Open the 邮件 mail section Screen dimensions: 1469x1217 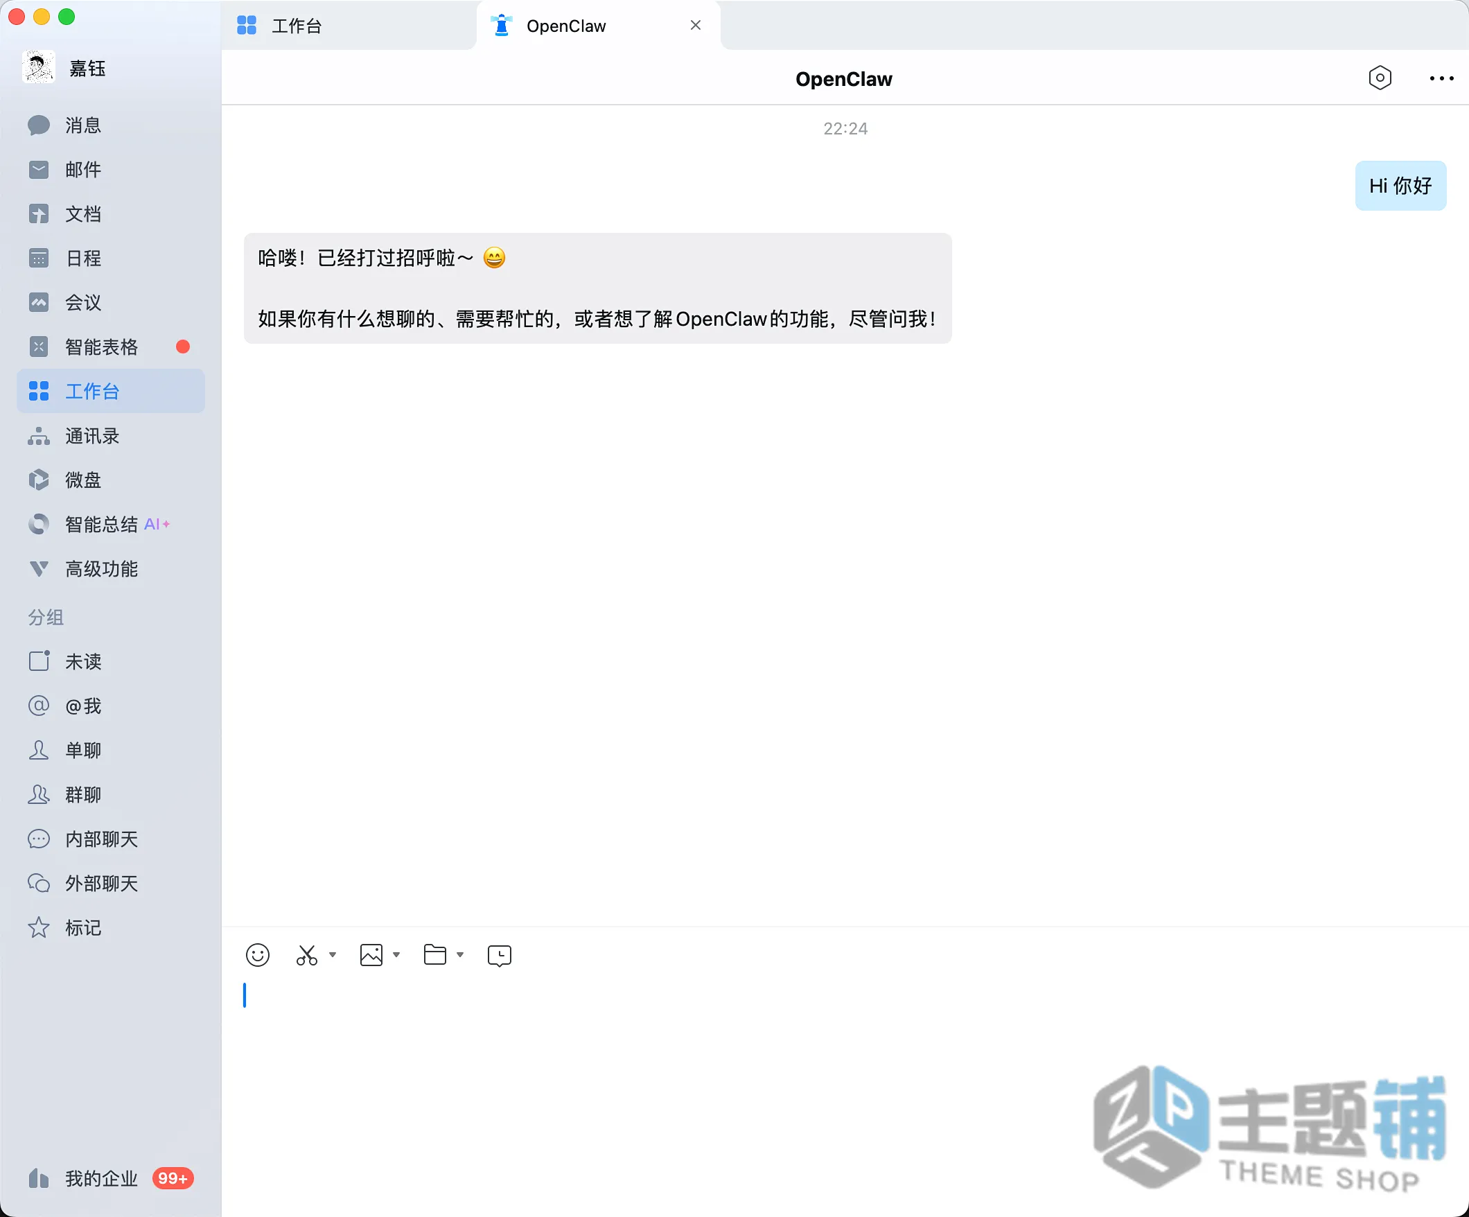(111, 169)
